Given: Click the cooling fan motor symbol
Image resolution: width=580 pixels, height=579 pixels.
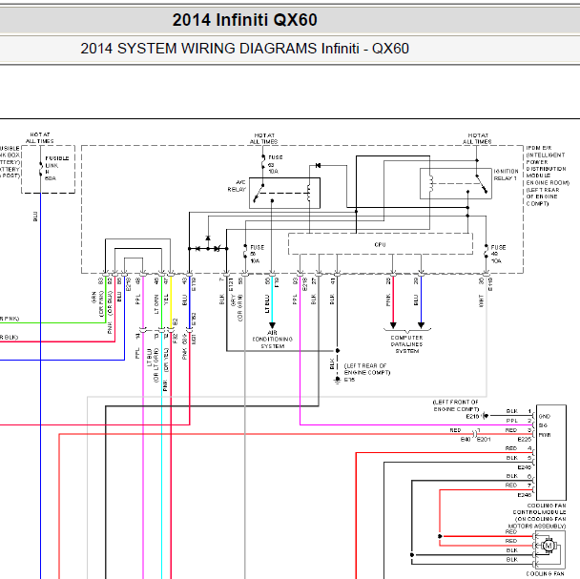Looking at the screenshot, I should click(x=549, y=546).
